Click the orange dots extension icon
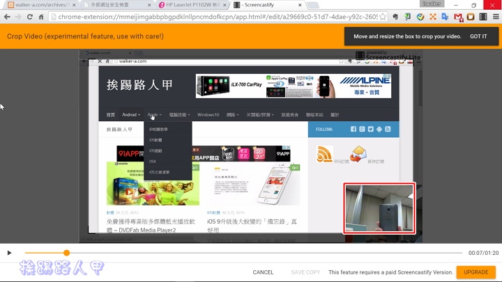The width and height of the screenshot is (502, 282). pyautogui.click(x=433, y=17)
